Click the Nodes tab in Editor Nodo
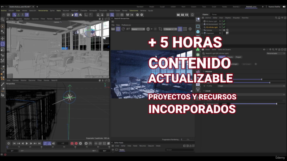 coord(122,150)
